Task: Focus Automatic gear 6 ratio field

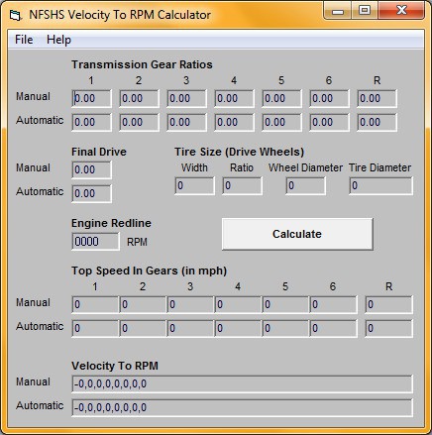Action: click(329, 122)
